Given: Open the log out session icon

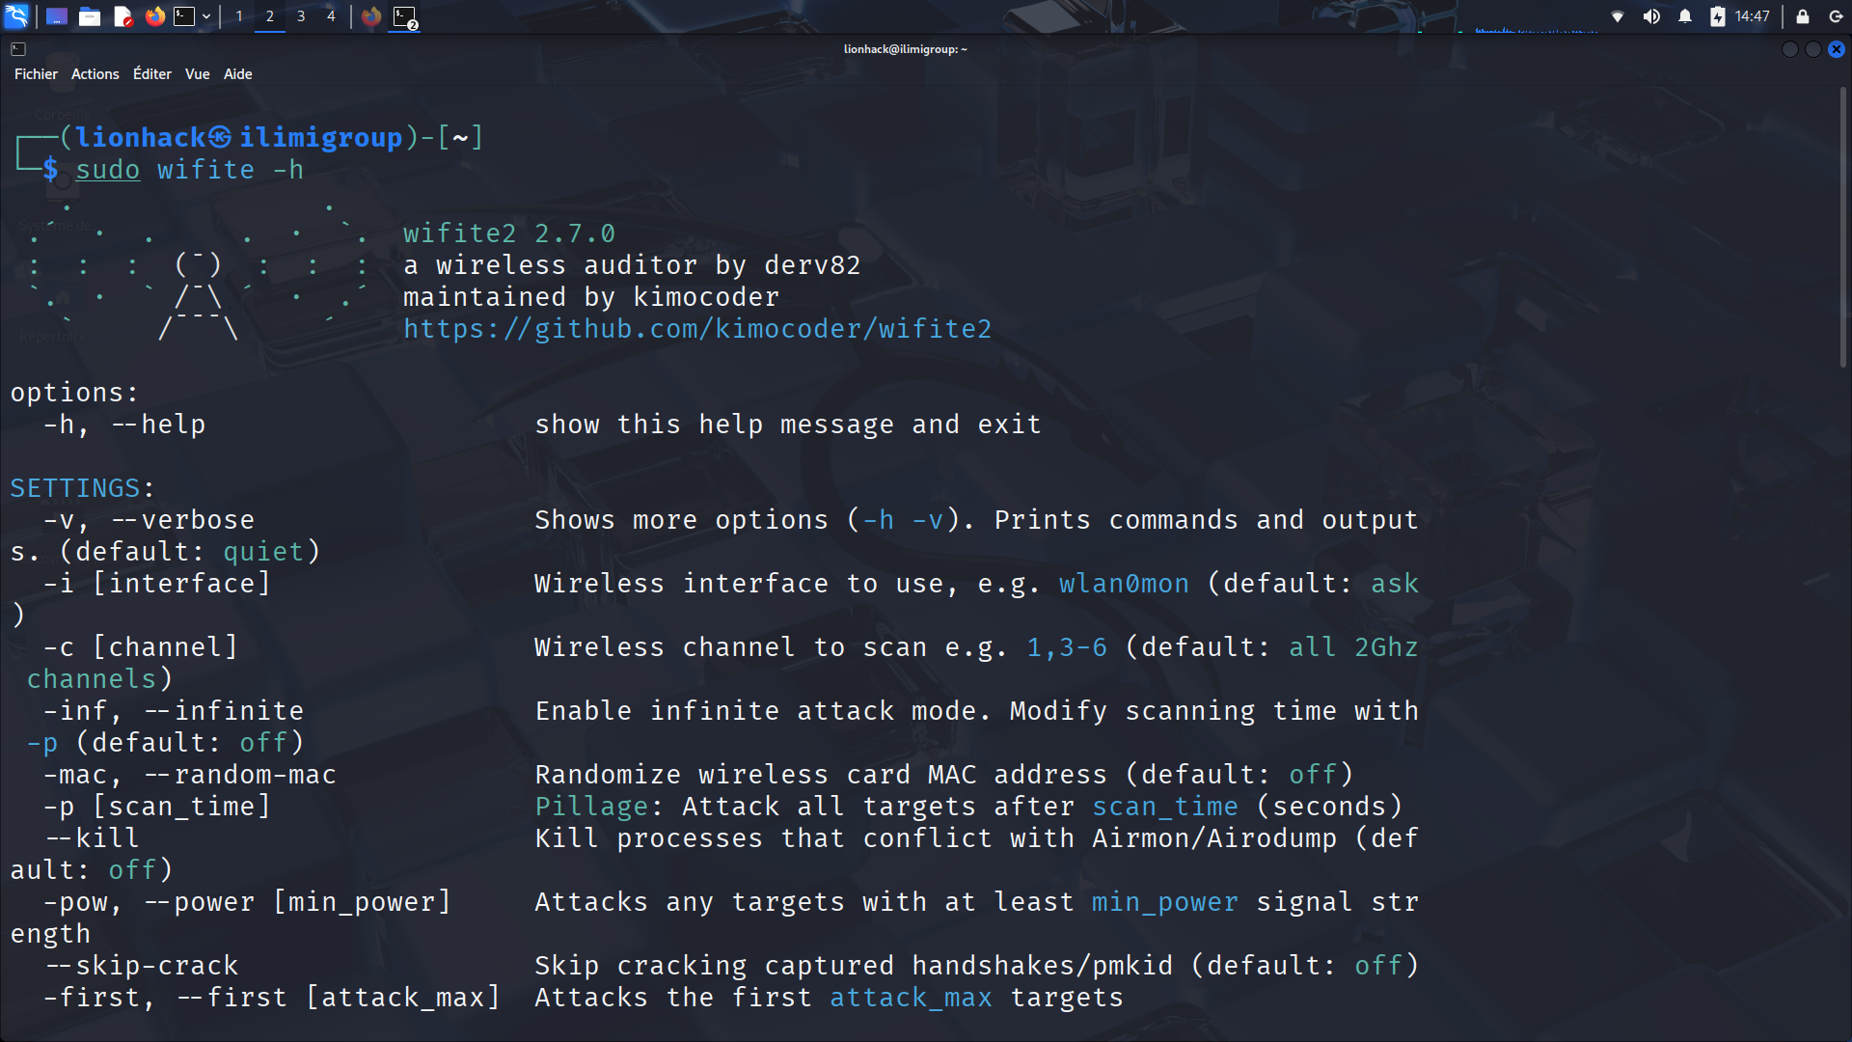Looking at the screenshot, I should [x=1836, y=16].
